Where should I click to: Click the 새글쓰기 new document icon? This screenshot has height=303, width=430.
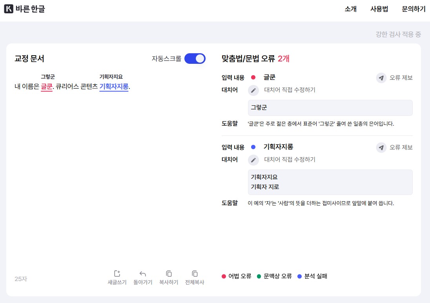point(117,274)
